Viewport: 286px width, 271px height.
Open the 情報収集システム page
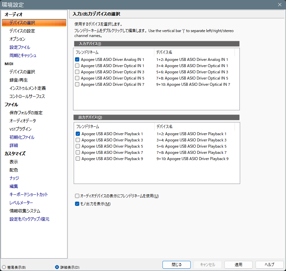click(25, 211)
